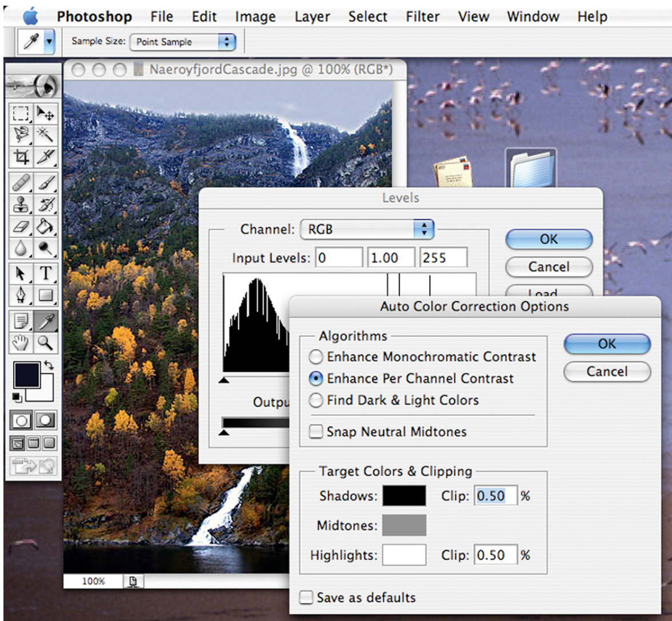Click OK in the Levels dialog
The width and height of the screenshot is (672, 621).
[x=549, y=239]
